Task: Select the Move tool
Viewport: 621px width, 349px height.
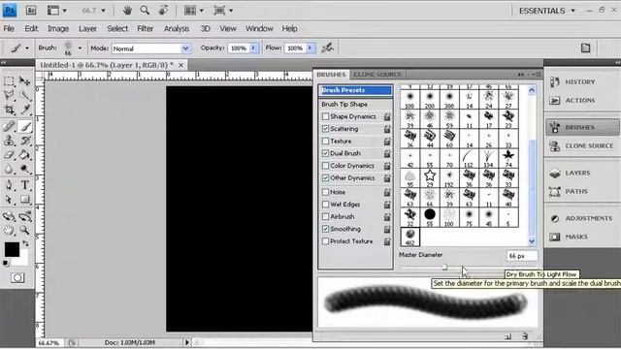Action: click(24, 81)
